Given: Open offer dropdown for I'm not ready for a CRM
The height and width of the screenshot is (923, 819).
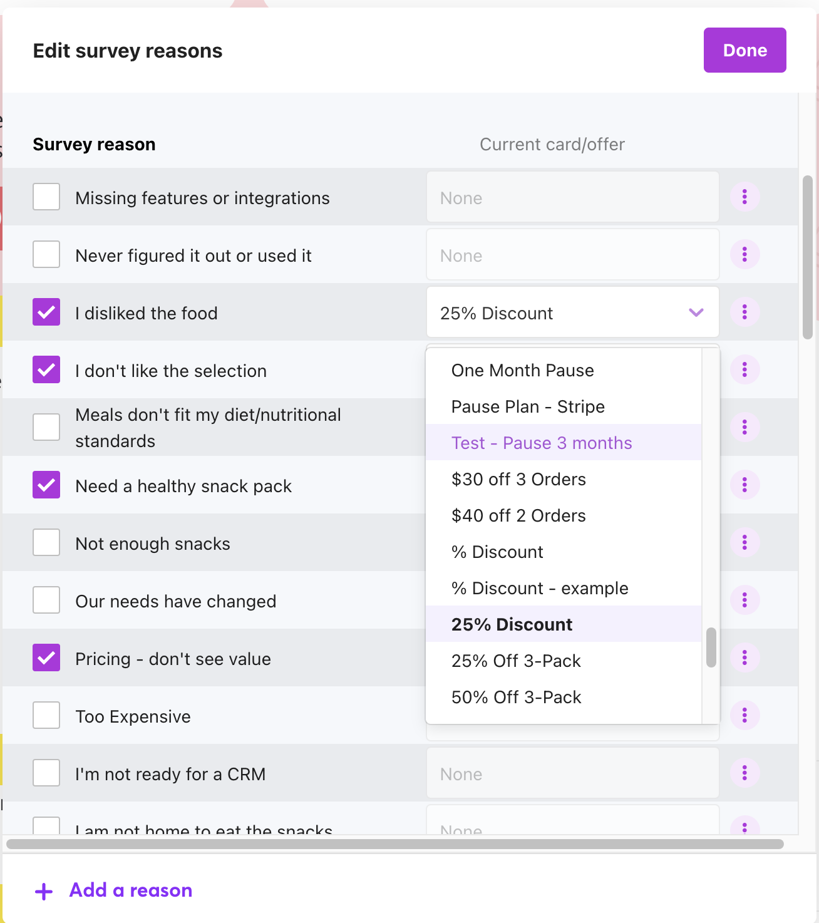Looking at the screenshot, I should click(572, 773).
